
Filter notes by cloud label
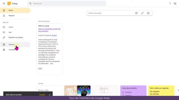(15, 27)
